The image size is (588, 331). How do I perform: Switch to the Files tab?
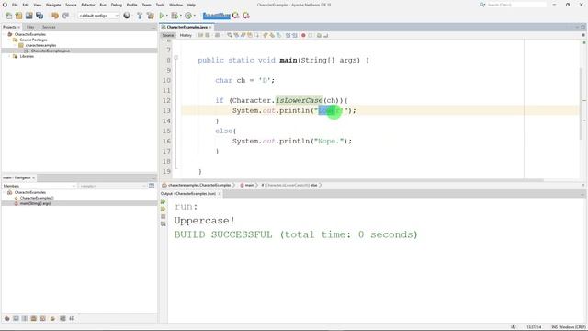tap(30, 27)
